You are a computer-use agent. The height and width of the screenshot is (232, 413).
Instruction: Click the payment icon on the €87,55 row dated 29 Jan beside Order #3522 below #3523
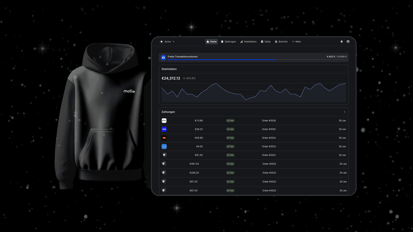(x=164, y=155)
